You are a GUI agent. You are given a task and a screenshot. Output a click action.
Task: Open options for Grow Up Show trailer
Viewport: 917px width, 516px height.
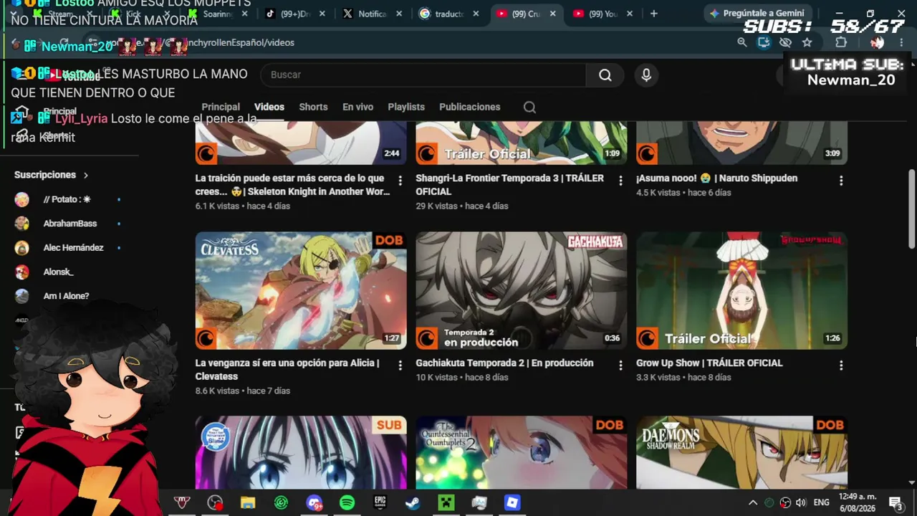(x=841, y=365)
